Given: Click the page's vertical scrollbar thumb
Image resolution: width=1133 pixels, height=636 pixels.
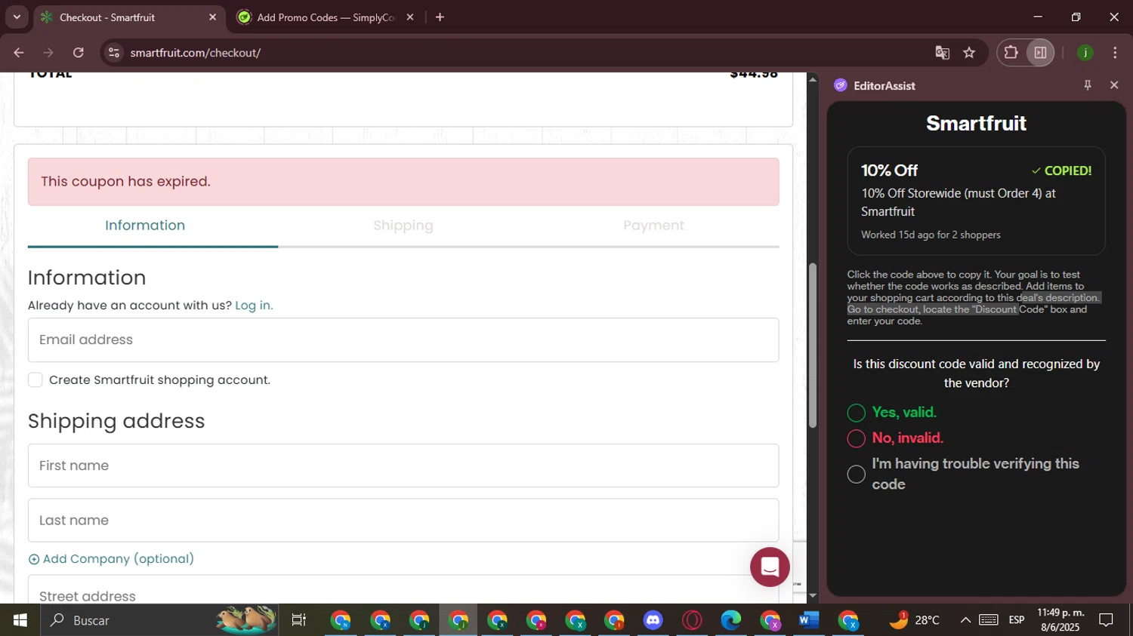Looking at the screenshot, I should [x=813, y=346].
